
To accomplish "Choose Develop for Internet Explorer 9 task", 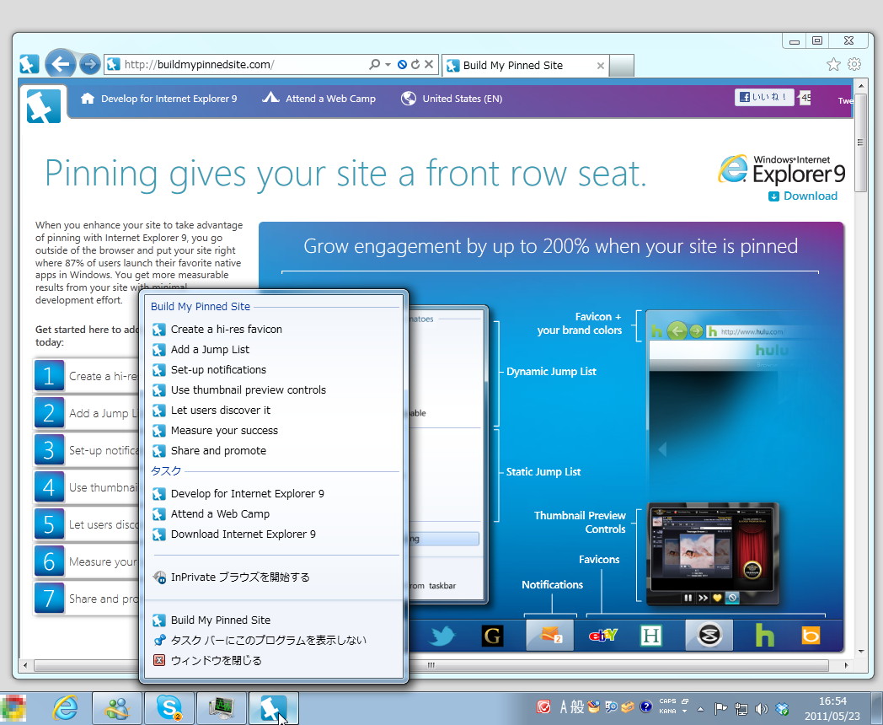I will 274,494.
